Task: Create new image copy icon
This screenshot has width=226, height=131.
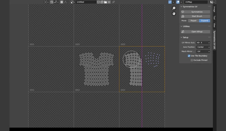Action: click(102, 2)
